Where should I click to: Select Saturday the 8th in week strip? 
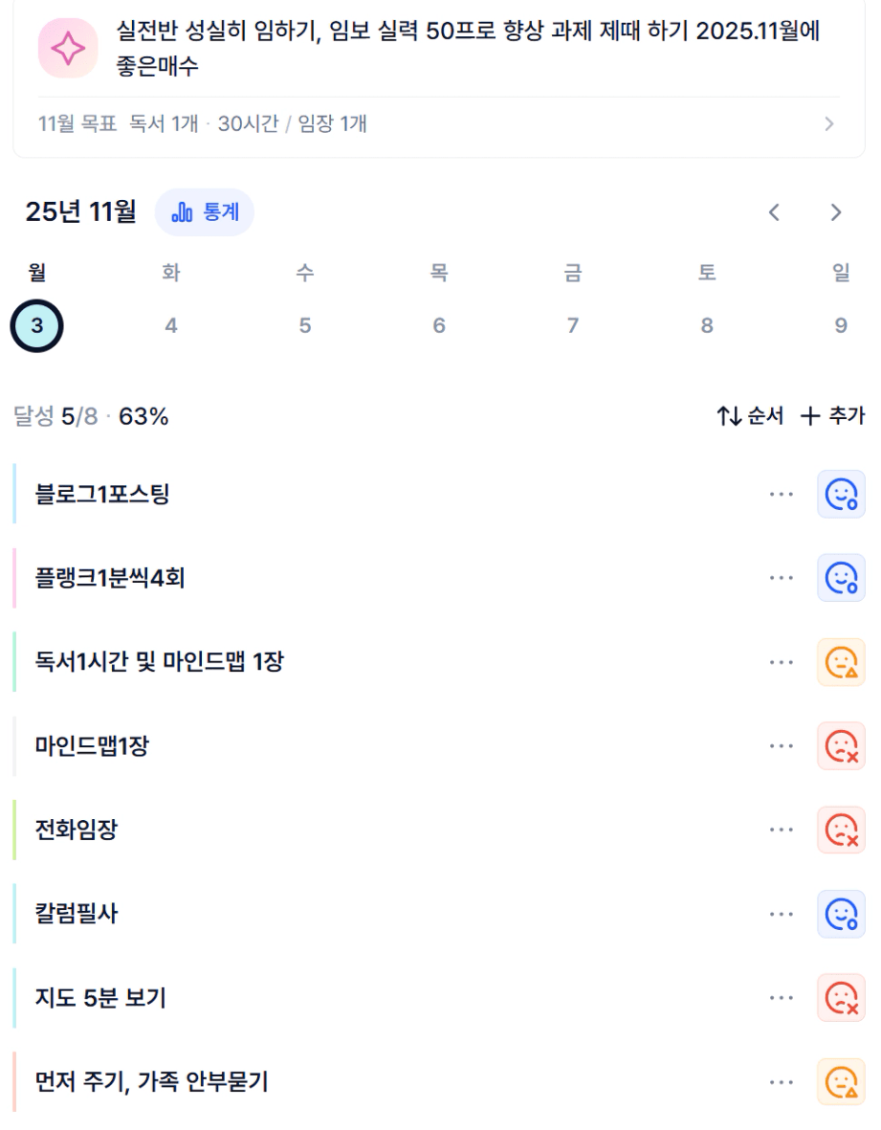707,326
